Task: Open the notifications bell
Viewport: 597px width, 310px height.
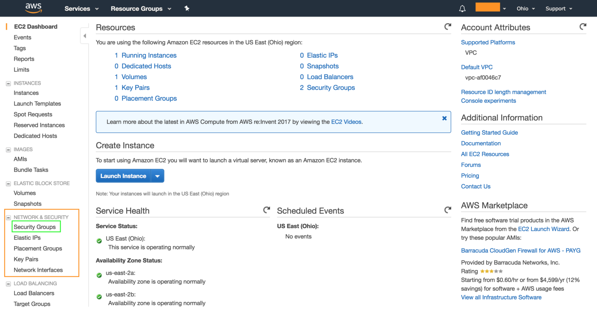Action: pyautogui.click(x=462, y=9)
